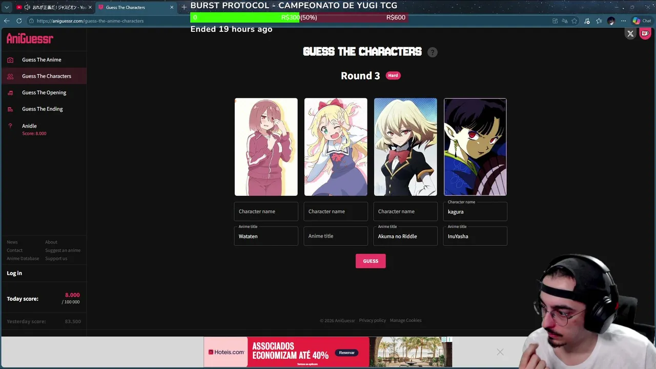Select the Guess The Characters browser tab
The height and width of the screenshot is (369, 656).
[x=135, y=7]
